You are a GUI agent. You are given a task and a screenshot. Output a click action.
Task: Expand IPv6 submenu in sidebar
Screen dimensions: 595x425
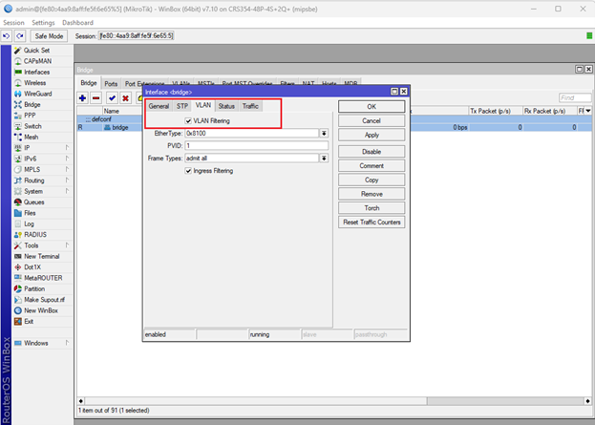tap(67, 159)
